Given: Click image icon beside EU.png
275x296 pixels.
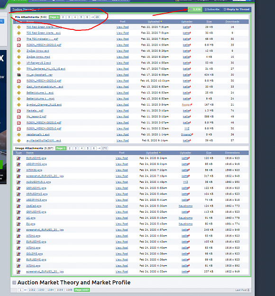Looking at the screenshot, I should coord(18,224).
